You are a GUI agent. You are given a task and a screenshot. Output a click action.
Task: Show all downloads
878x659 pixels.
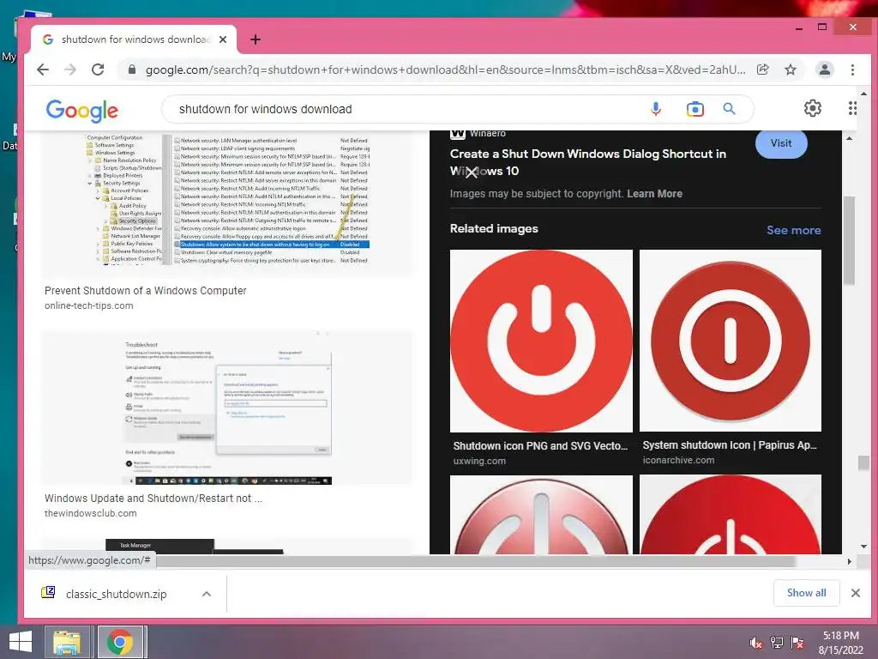(806, 593)
